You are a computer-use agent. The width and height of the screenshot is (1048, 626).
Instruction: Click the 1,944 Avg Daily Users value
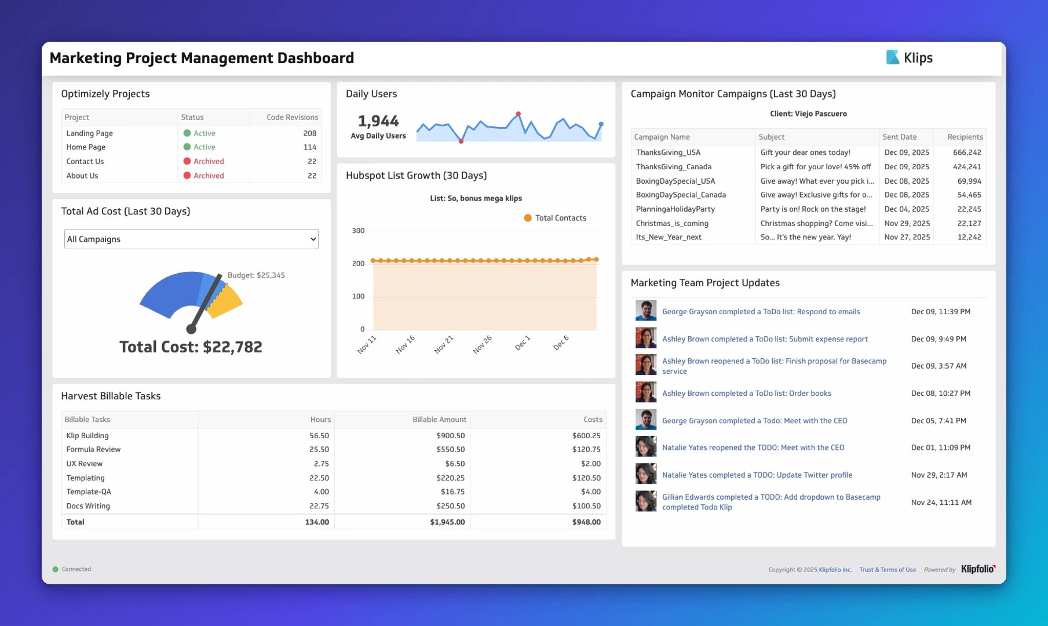(378, 121)
